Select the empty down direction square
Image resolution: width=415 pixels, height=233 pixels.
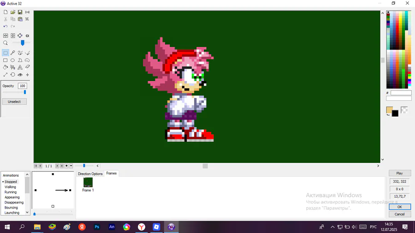(x=53, y=206)
